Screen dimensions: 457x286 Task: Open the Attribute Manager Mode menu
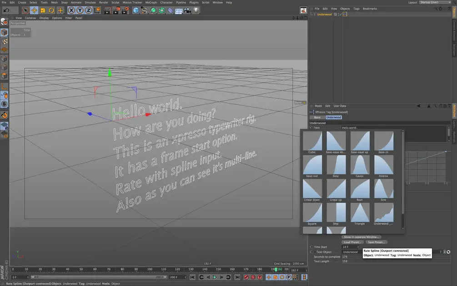[318, 106]
